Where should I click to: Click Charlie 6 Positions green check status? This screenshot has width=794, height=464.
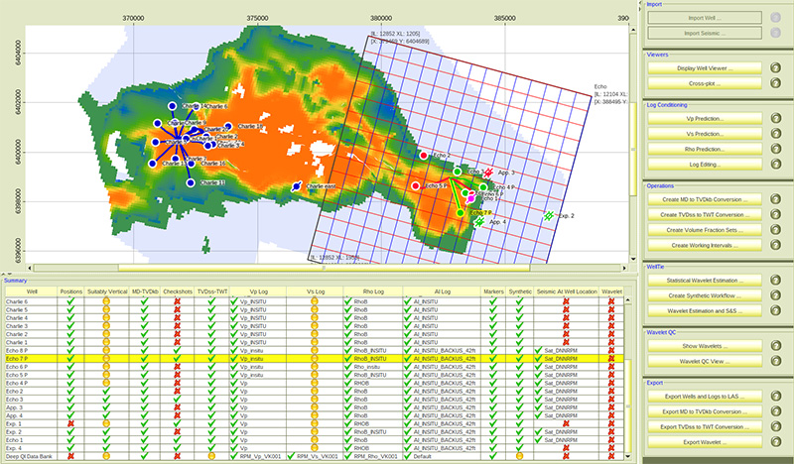pyautogui.click(x=71, y=301)
